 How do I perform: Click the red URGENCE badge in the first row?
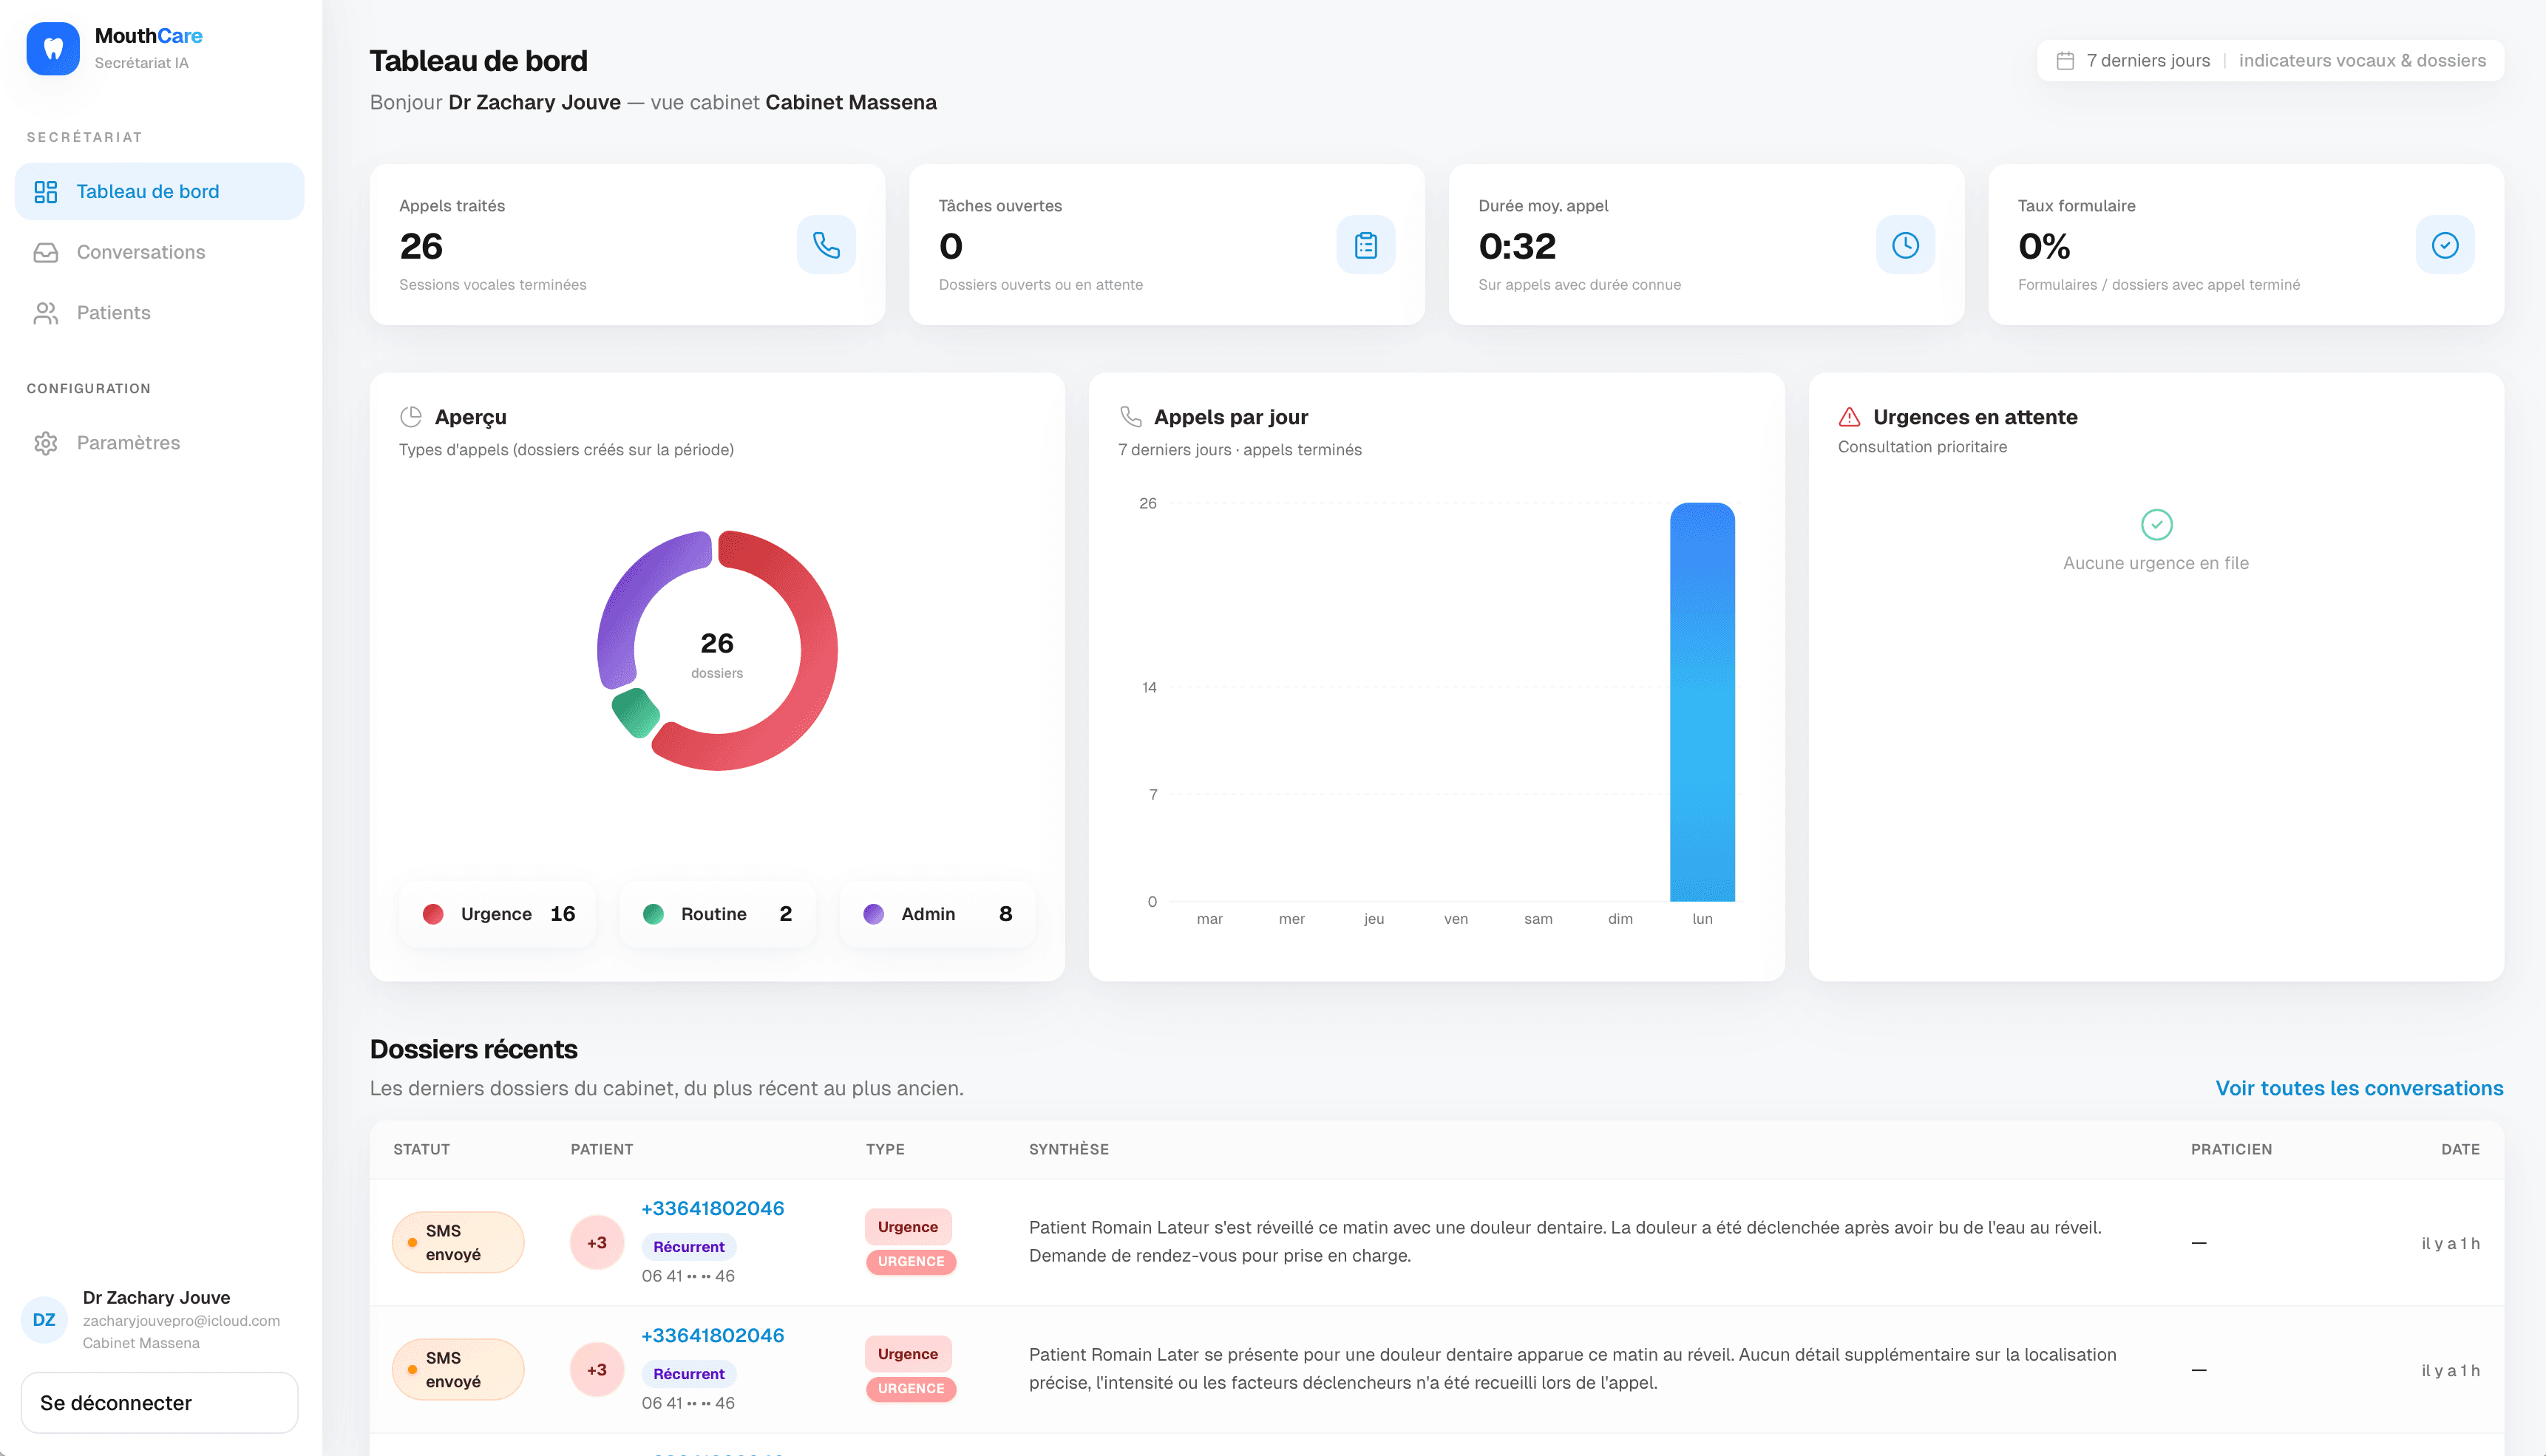(x=911, y=1262)
